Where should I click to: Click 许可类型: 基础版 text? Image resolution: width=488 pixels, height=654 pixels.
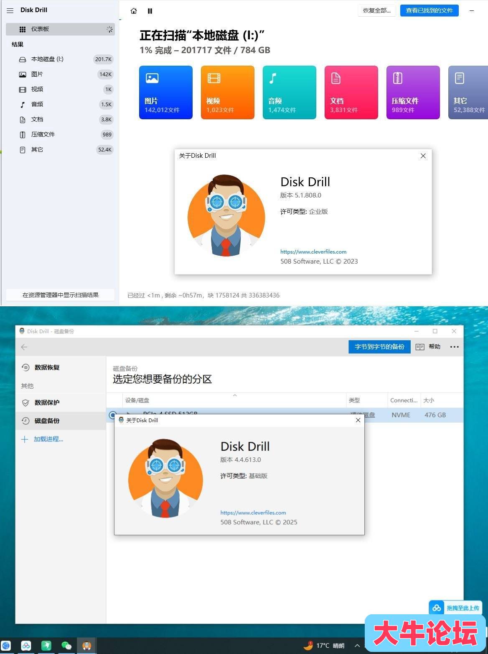(x=244, y=476)
